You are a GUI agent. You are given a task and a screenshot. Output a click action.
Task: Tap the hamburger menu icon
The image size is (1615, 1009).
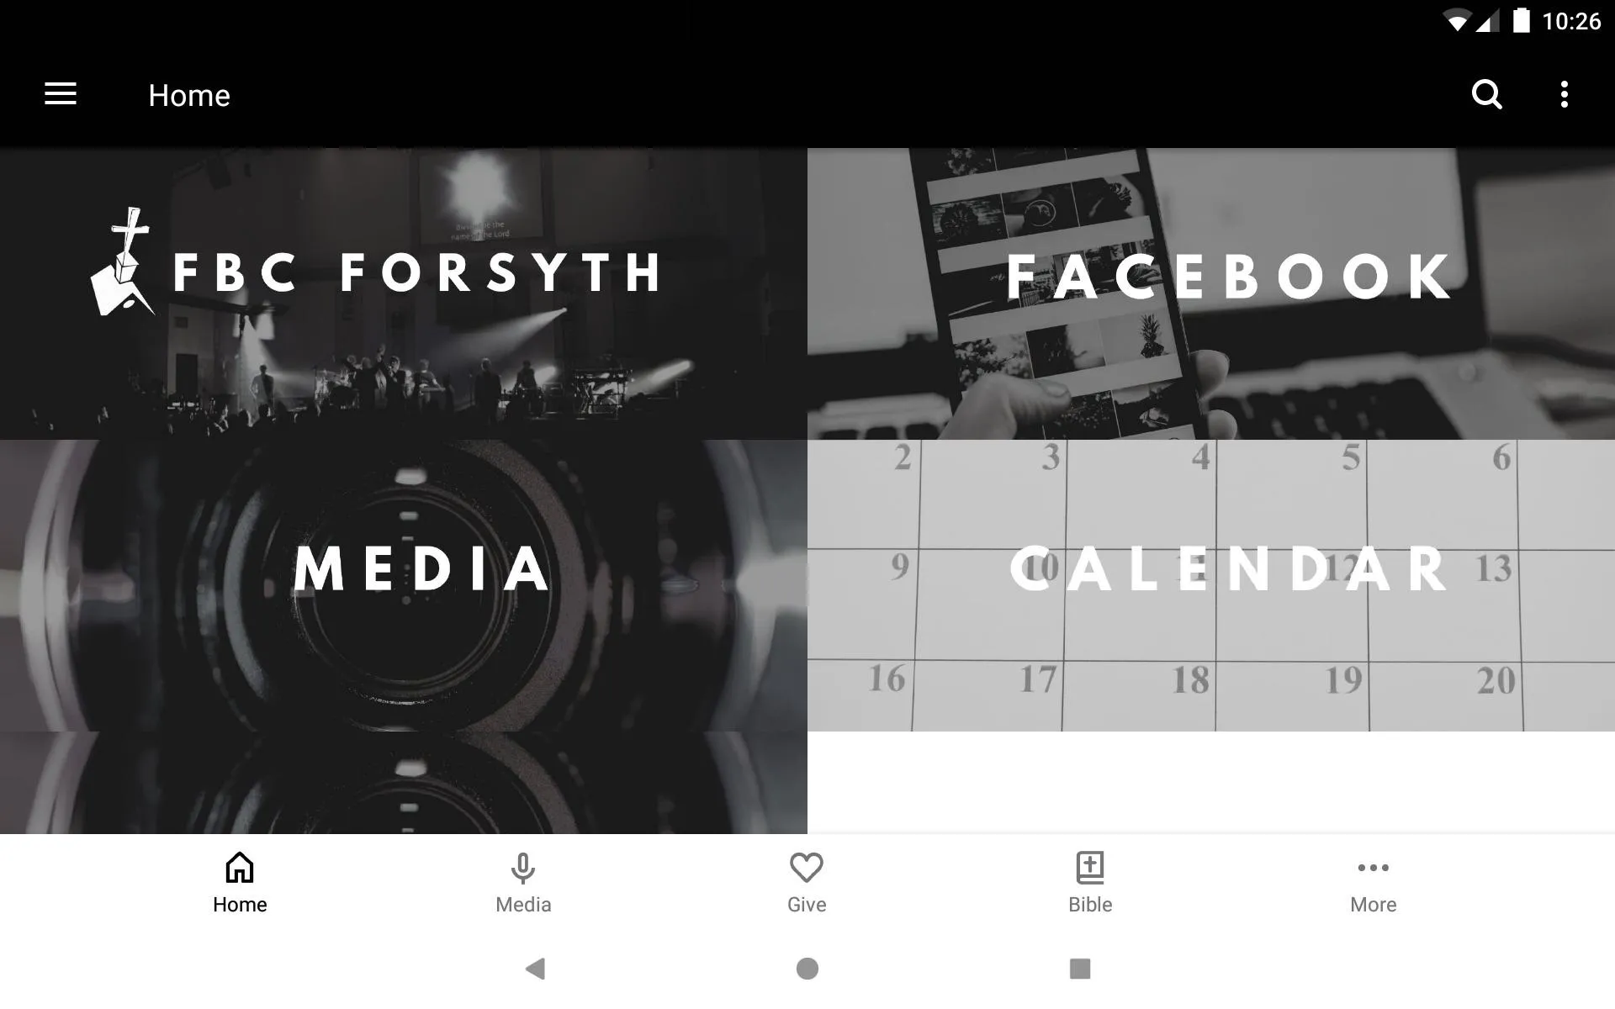coord(61,95)
